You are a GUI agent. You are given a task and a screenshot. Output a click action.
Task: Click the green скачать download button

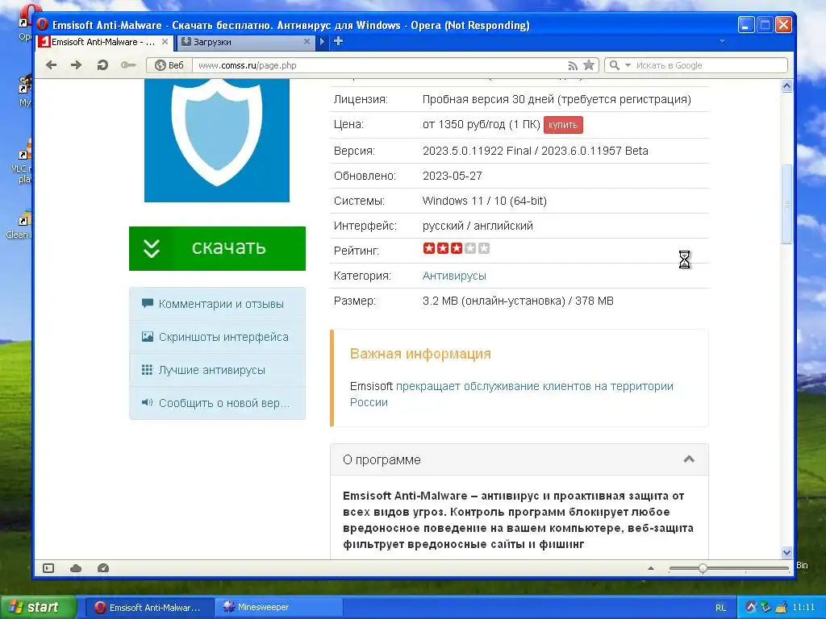tap(217, 248)
